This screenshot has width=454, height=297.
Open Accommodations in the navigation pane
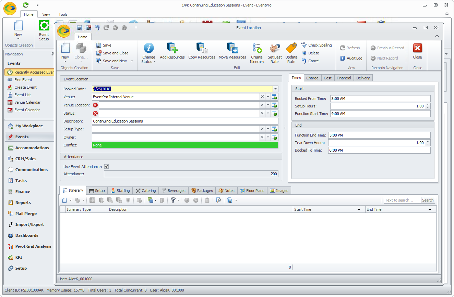coord(29,148)
